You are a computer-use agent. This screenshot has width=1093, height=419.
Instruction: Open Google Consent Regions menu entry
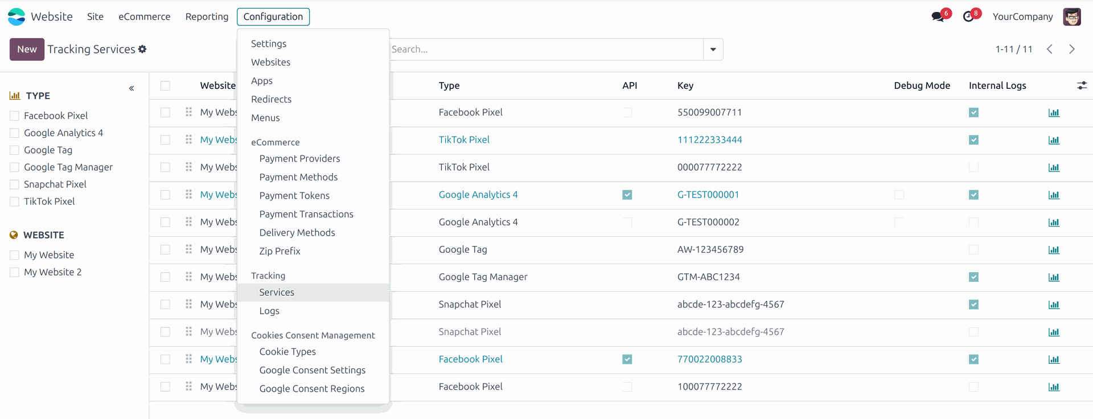point(312,389)
